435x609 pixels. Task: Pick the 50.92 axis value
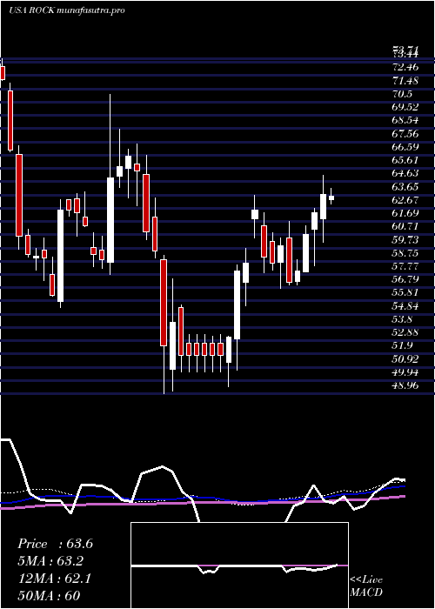405,358
